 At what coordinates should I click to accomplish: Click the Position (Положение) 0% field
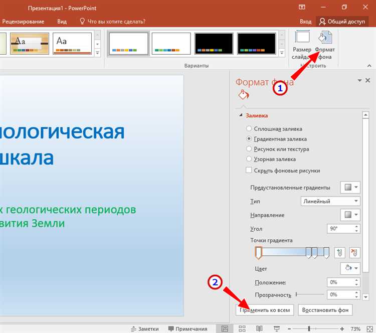[x=340, y=282]
